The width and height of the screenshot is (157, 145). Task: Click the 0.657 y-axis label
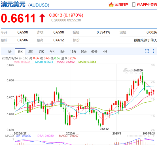click(10, 98)
